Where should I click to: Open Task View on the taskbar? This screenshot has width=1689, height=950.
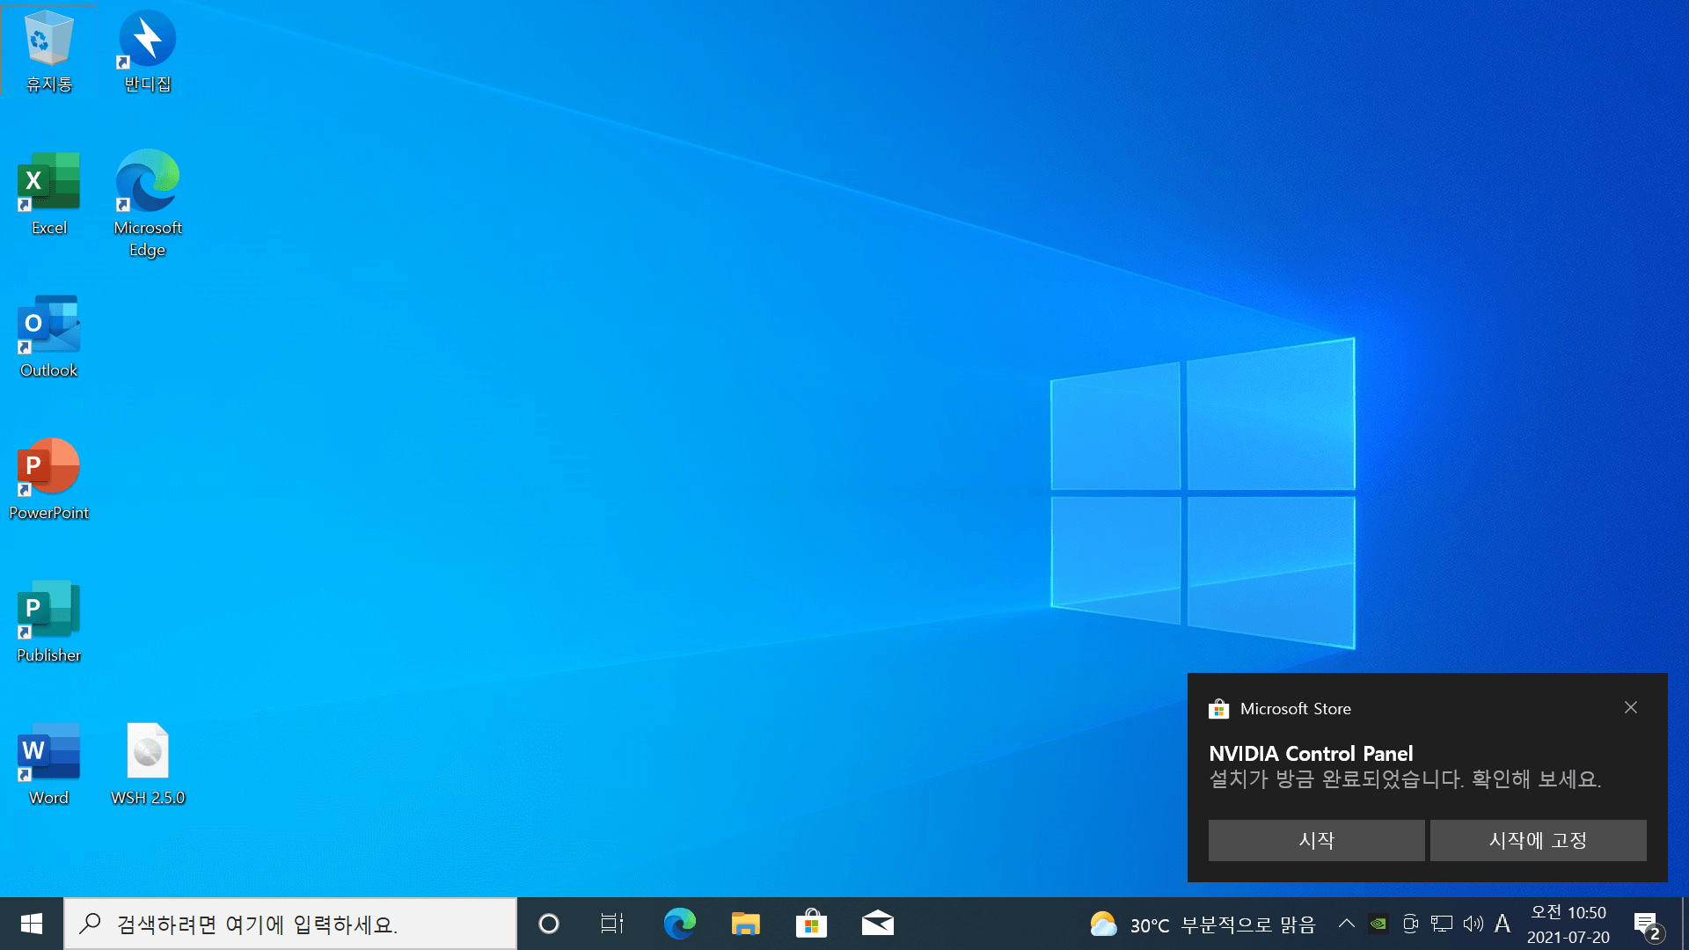click(612, 924)
